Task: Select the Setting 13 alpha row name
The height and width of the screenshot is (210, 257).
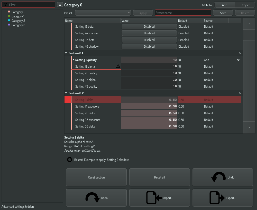Action: 85,67
